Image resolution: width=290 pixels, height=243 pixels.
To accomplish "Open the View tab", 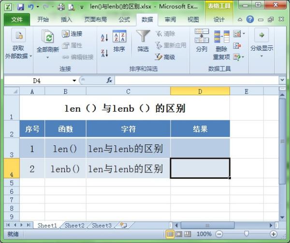I will pyautogui.click(x=193, y=19).
